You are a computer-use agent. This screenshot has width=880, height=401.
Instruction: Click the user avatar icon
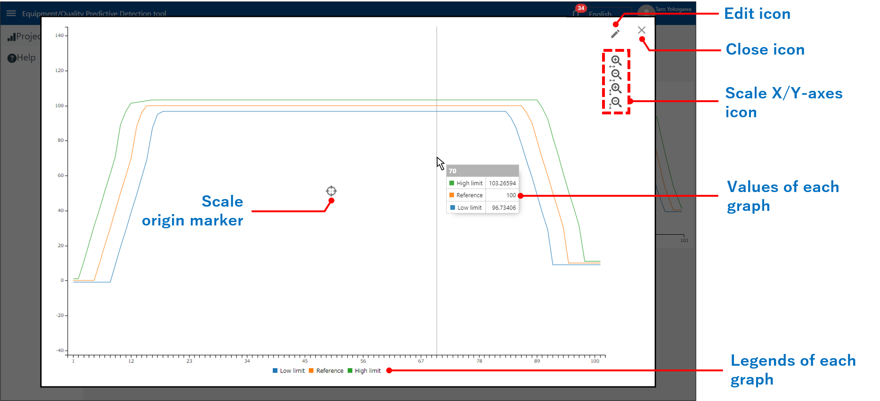click(646, 11)
